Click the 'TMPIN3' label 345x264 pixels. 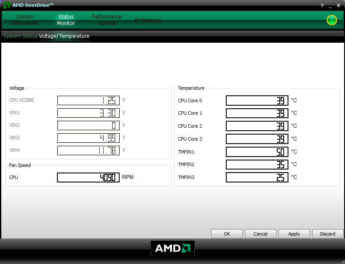186,177
